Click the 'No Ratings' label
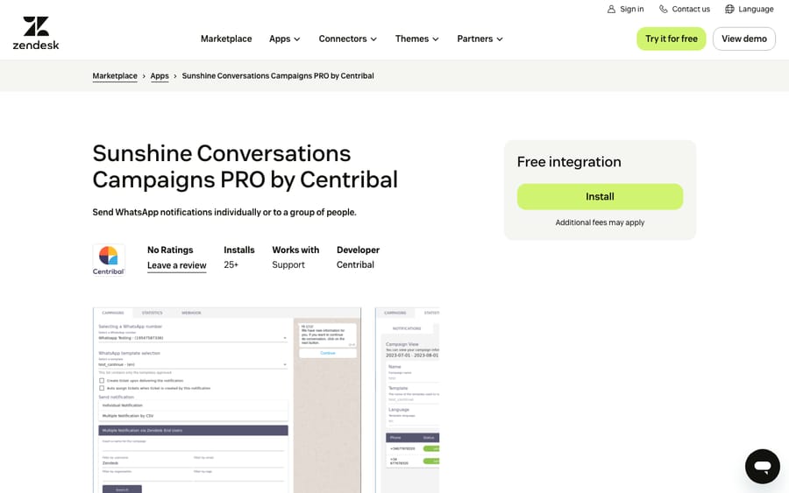Image resolution: width=789 pixels, height=493 pixels. click(x=170, y=250)
